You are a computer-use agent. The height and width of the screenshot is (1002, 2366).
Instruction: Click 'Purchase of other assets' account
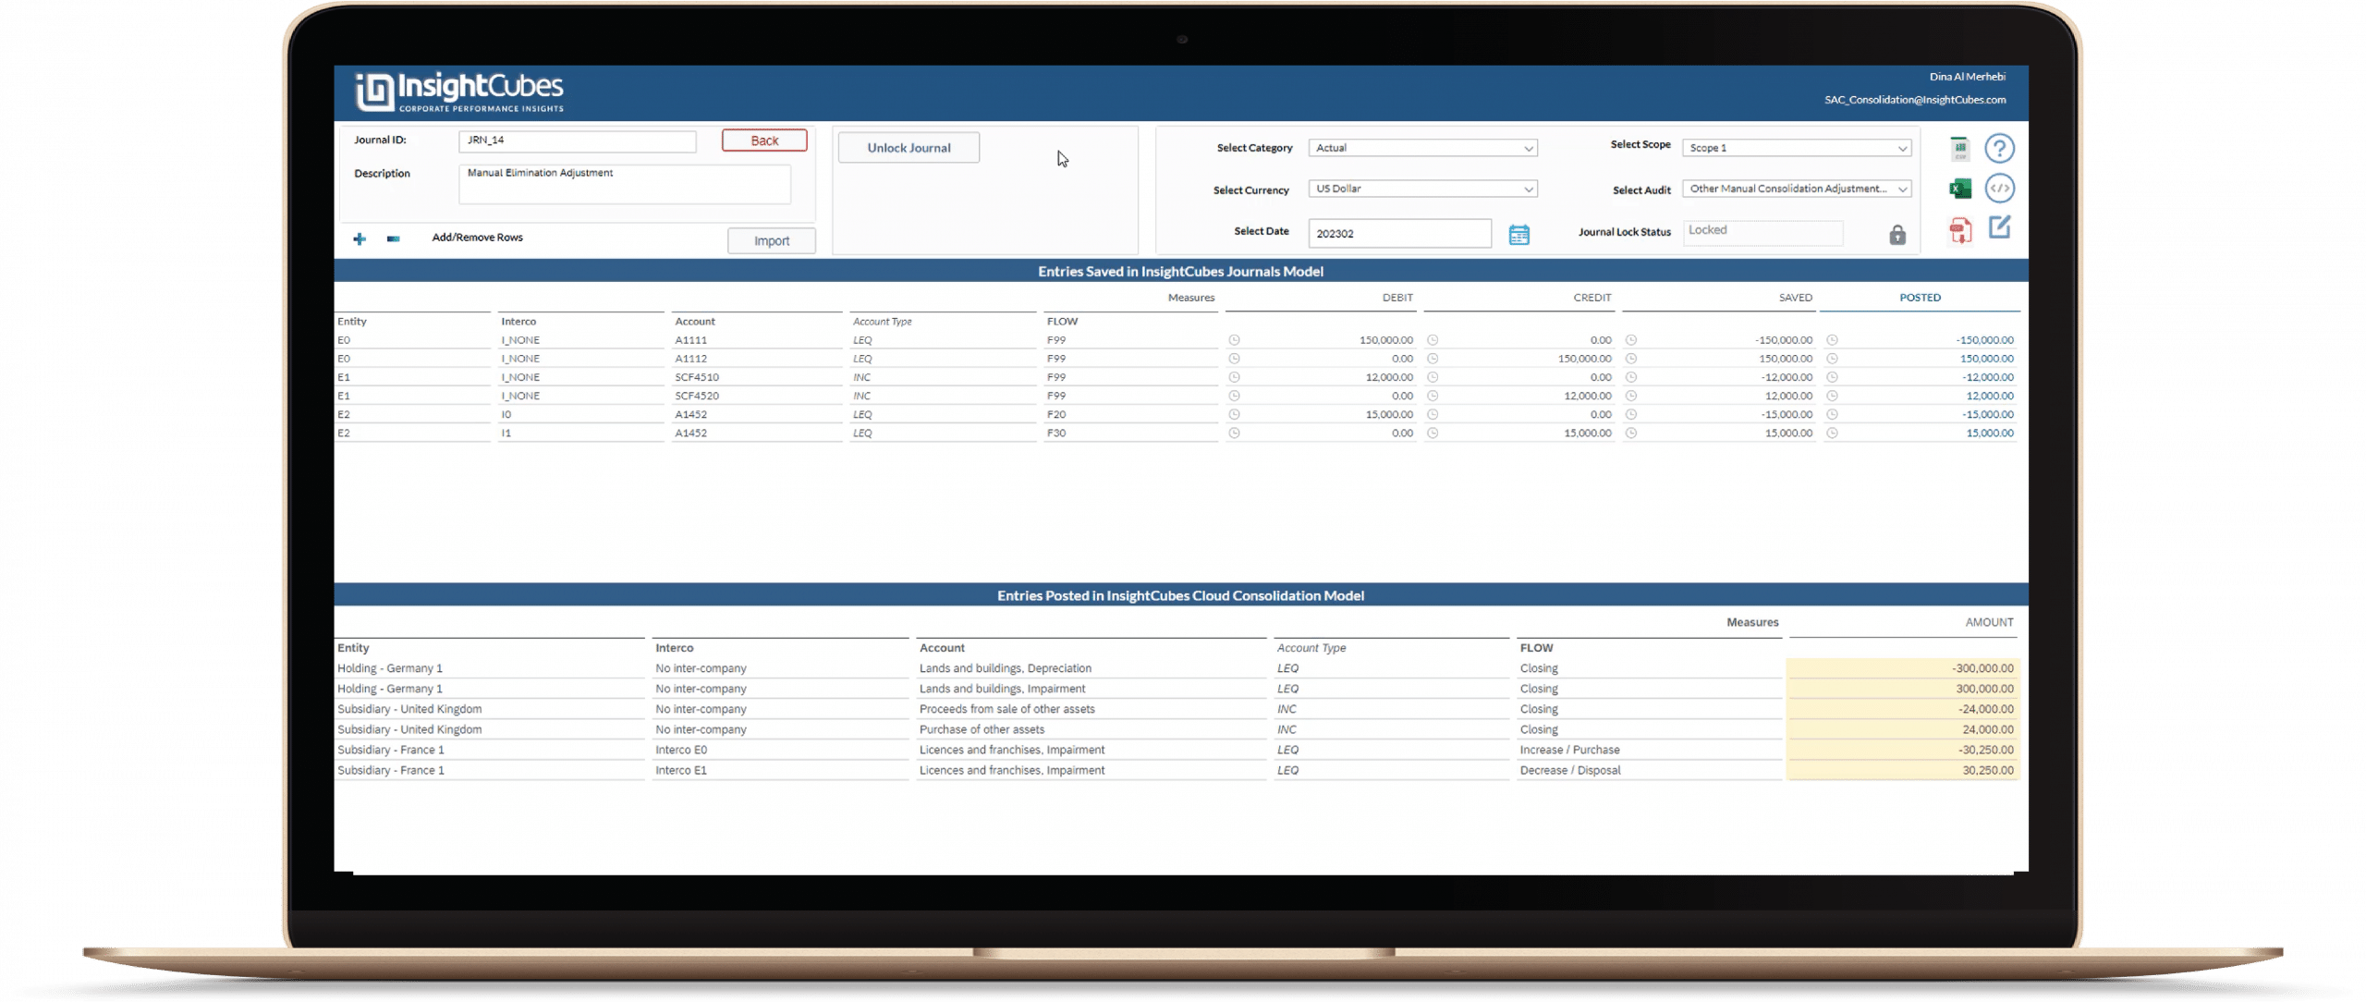pyautogui.click(x=982, y=729)
